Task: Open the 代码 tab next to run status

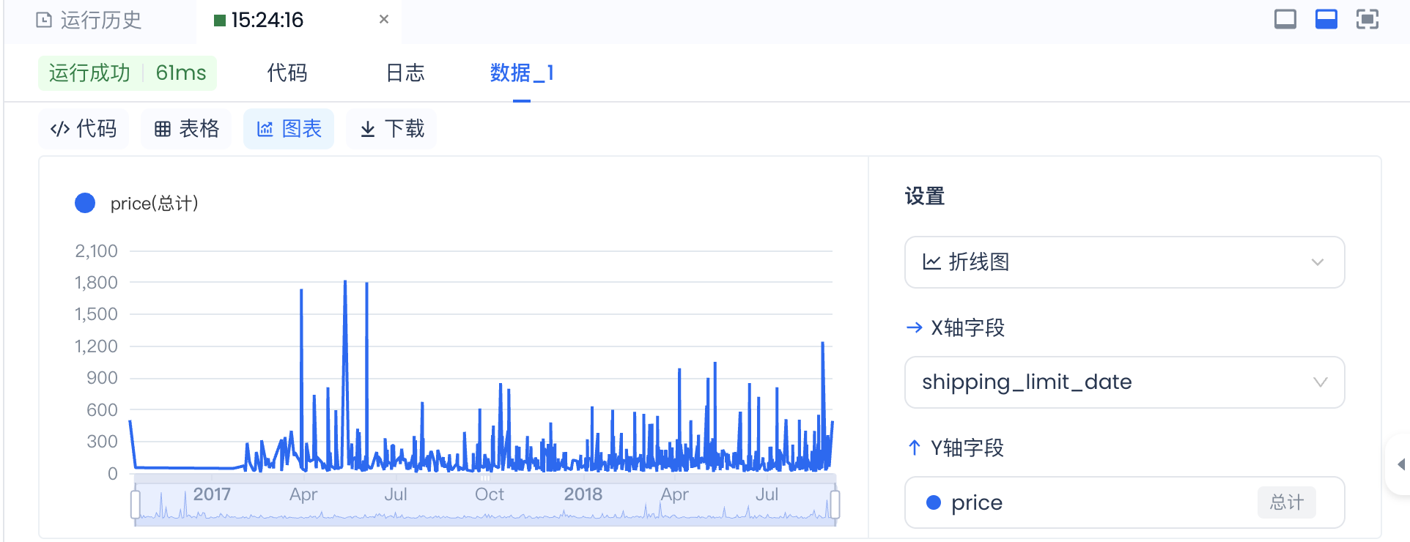Action: (287, 73)
